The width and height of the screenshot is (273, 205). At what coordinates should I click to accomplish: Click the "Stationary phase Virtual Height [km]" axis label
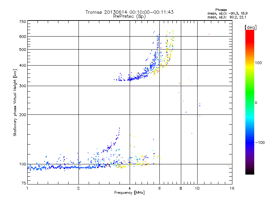(x=15, y=103)
